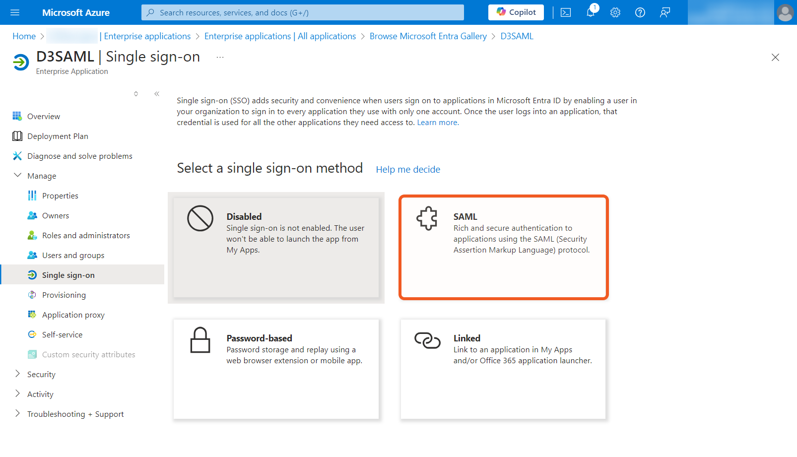The height and width of the screenshot is (457, 797).
Task: Collapse the sidebar with double chevron
Action: coord(157,94)
